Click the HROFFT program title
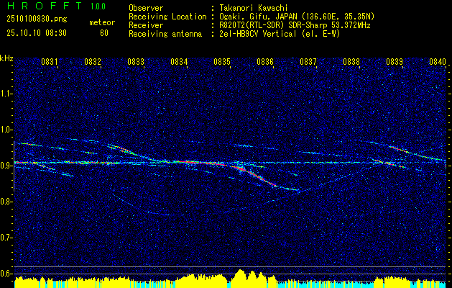 point(45,6)
